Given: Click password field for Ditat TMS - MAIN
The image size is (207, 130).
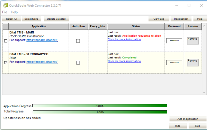Looking at the screenshot, I should (174, 41).
